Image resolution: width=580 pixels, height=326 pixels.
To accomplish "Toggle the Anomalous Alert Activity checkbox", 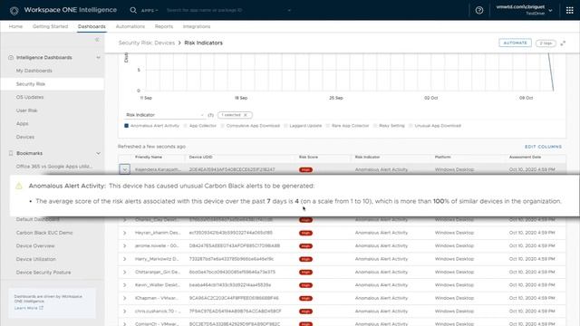I will 126,126.
